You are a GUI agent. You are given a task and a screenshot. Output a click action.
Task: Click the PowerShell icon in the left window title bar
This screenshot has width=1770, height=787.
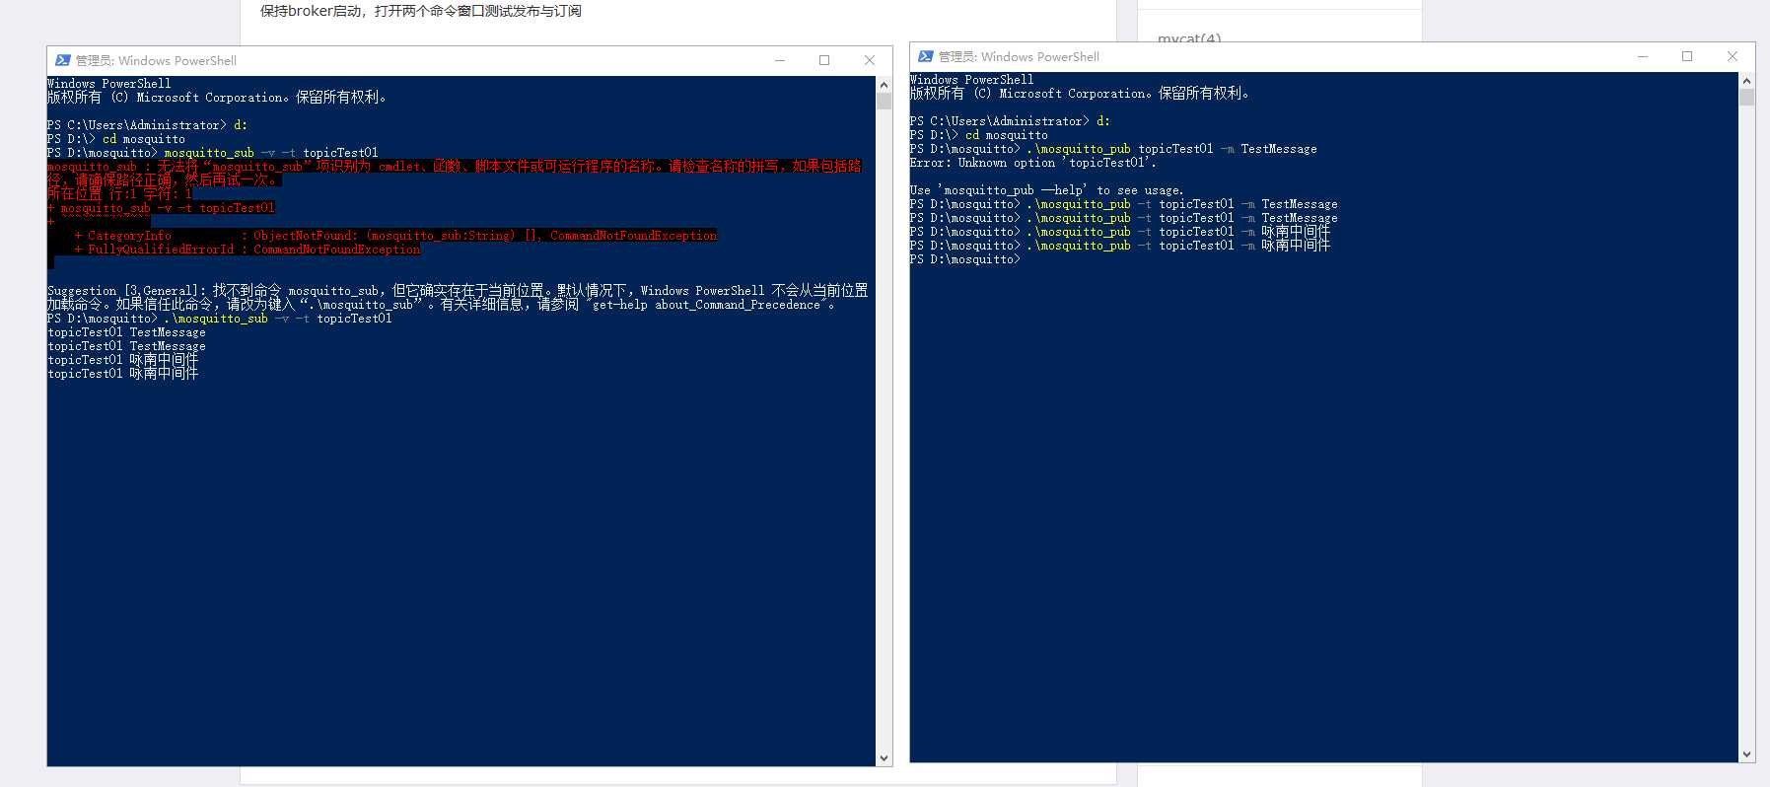[62, 60]
